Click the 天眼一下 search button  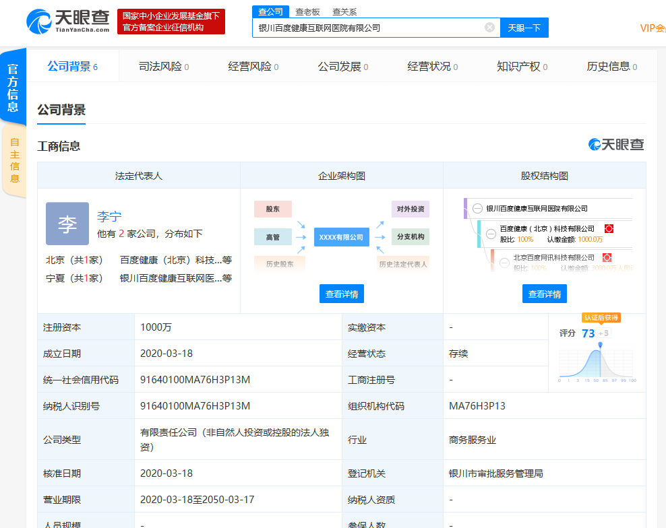pyautogui.click(x=524, y=27)
